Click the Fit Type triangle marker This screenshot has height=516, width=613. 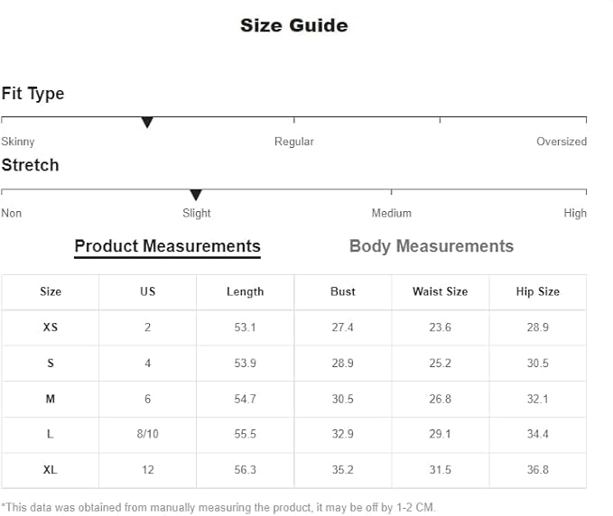pyautogui.click(x=147, y=123)
